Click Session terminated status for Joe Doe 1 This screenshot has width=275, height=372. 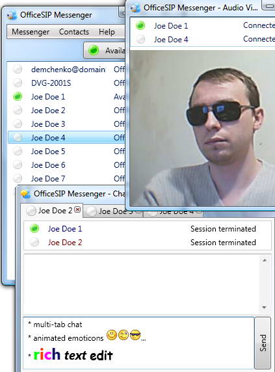223,229
